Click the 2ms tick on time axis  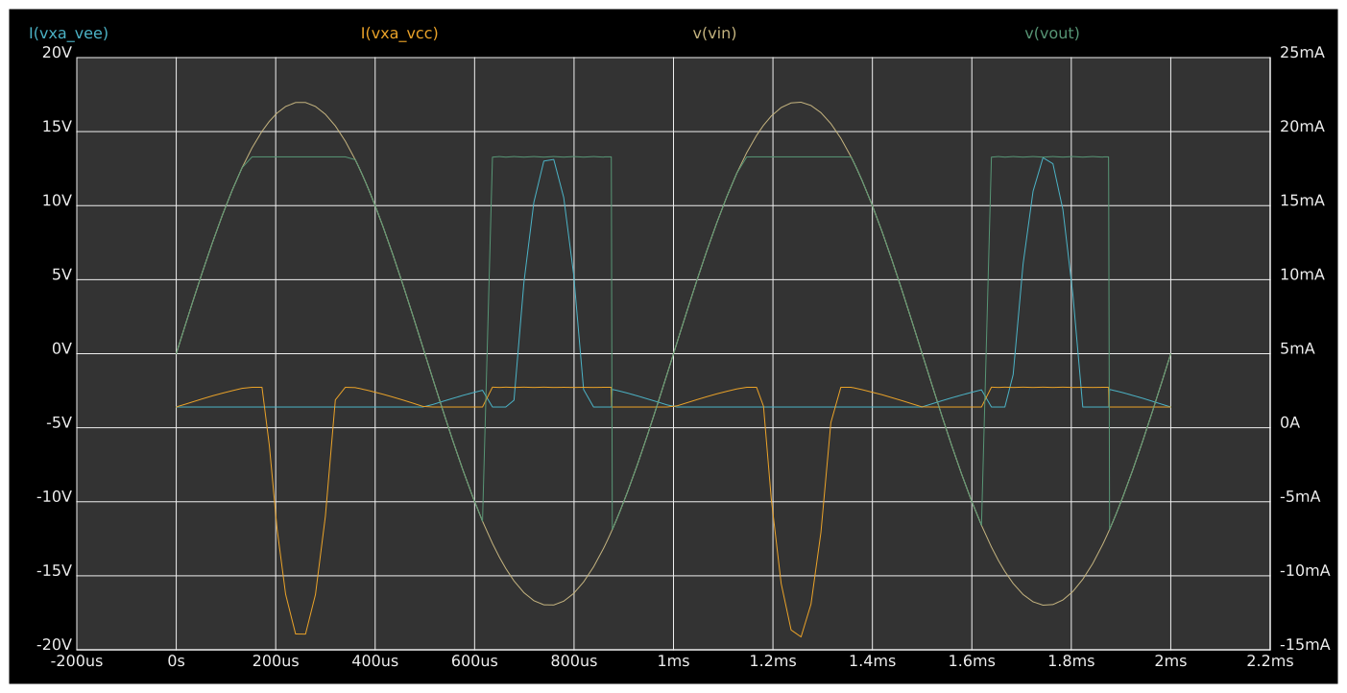tap(1170, 661)
